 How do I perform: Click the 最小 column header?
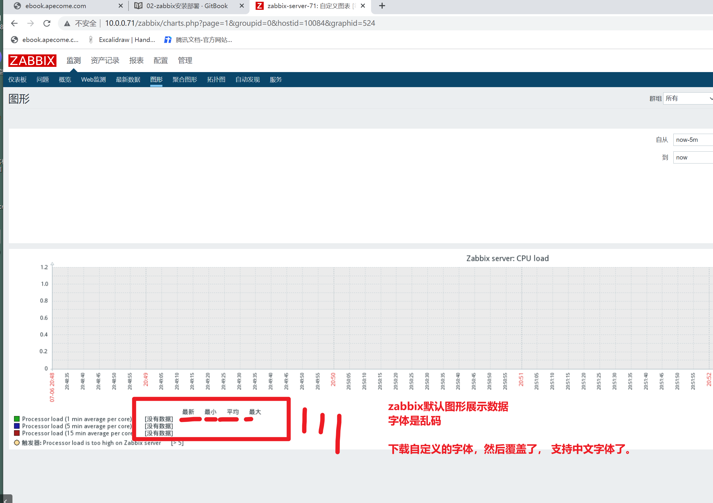coord(210,412)
